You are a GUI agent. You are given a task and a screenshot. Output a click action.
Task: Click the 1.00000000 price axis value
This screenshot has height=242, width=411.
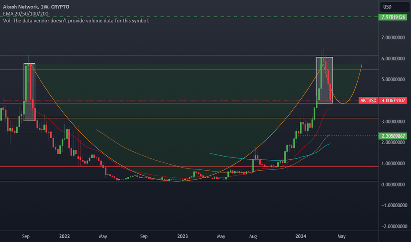click(393, 164)
